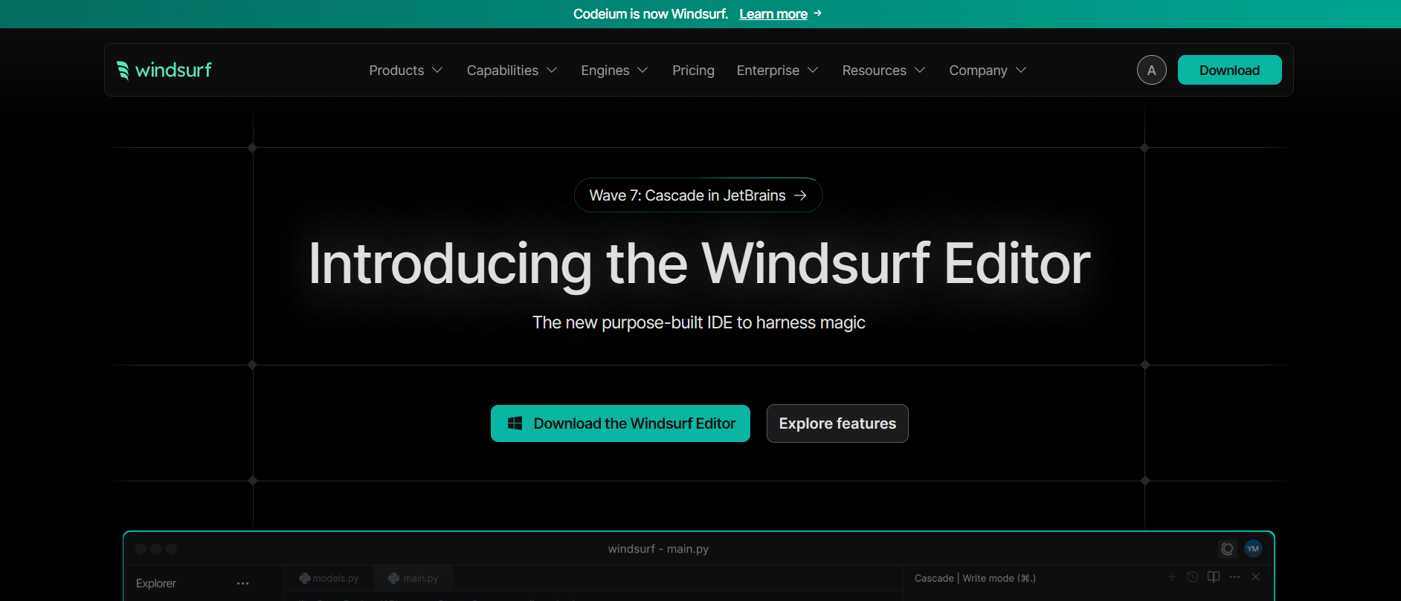Screen dimensions: 1401x601
Task: Expand the Engines dropdown chevron
Action: [642, 70]
